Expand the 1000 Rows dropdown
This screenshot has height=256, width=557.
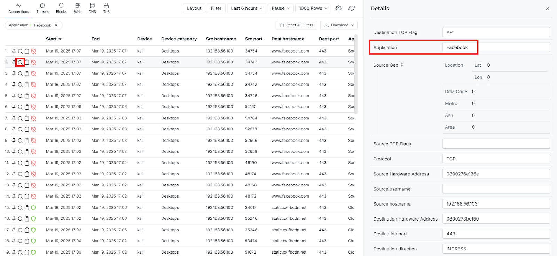coord(313,8)
